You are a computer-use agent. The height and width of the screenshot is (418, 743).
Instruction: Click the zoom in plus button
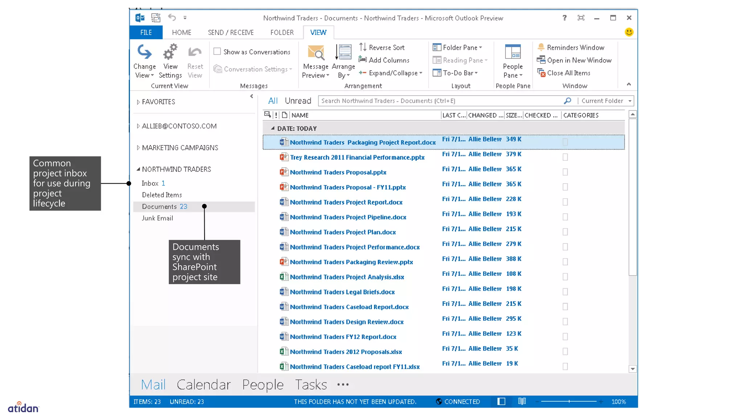601,401
